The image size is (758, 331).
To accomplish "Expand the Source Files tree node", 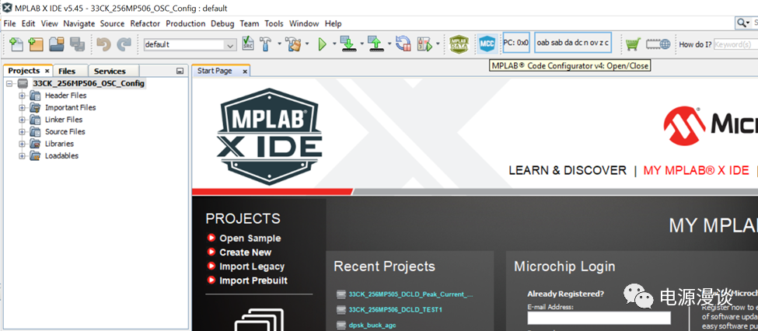I will (x=23, y=132).
